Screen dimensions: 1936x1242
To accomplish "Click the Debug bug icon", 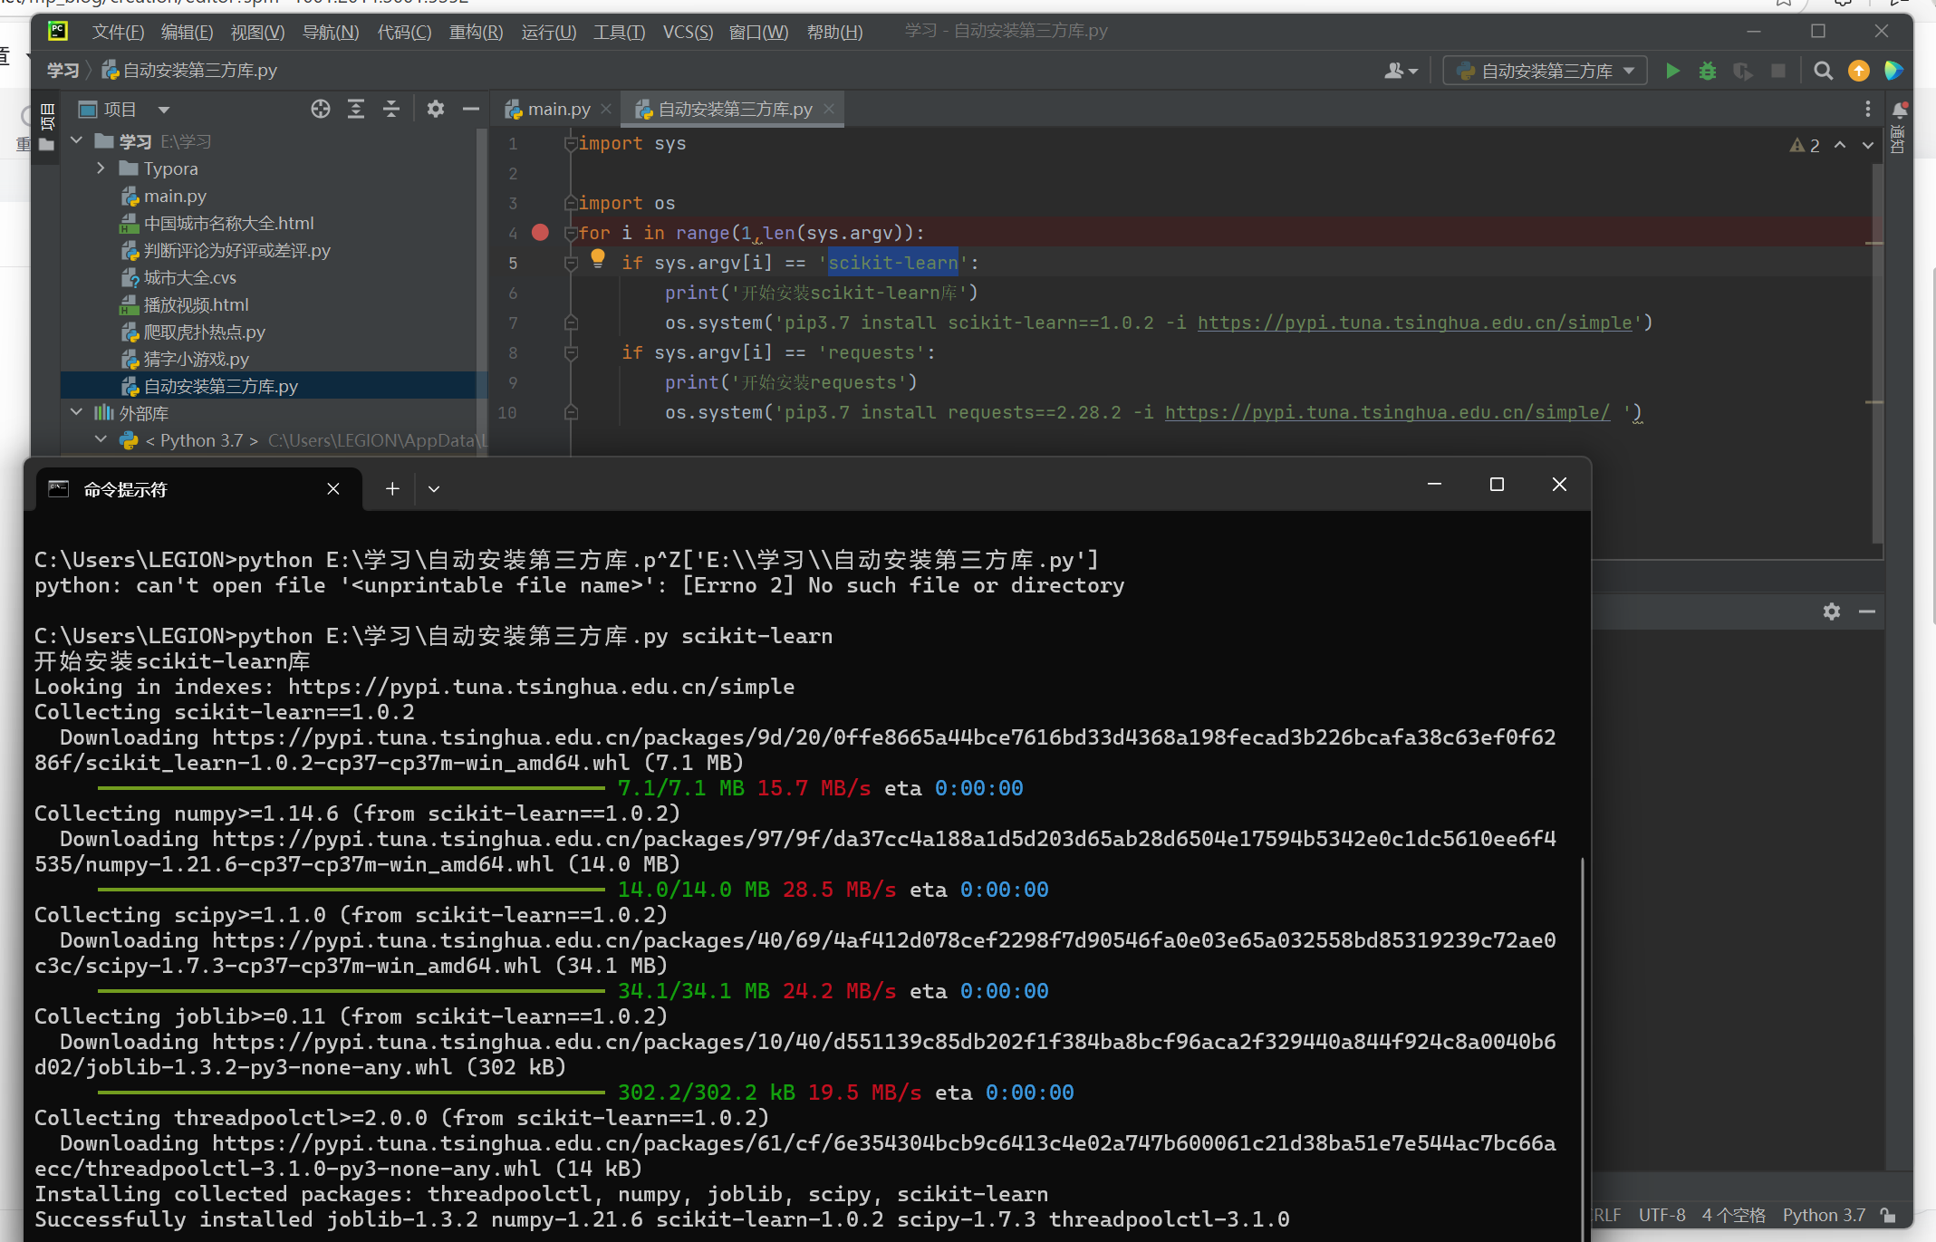I will click(x=1707, y=71).
